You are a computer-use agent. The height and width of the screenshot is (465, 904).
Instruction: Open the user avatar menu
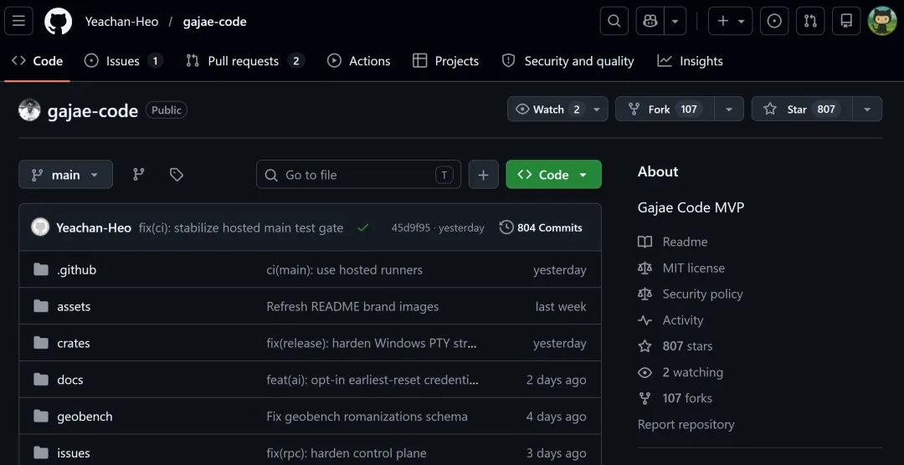pyautogui.click(x=882, y=21)
